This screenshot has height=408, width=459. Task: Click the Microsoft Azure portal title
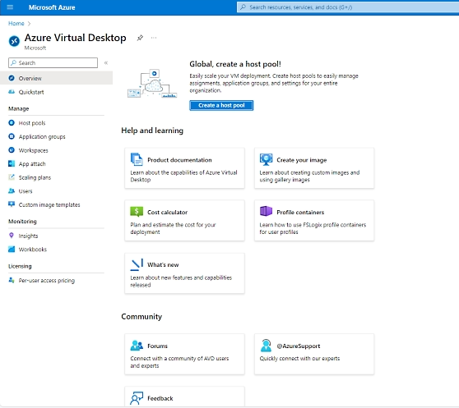click(52, 7)
